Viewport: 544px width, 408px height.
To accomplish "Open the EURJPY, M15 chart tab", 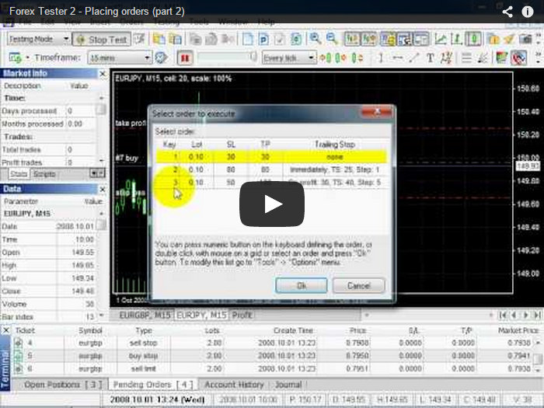I will coord(201,315).
